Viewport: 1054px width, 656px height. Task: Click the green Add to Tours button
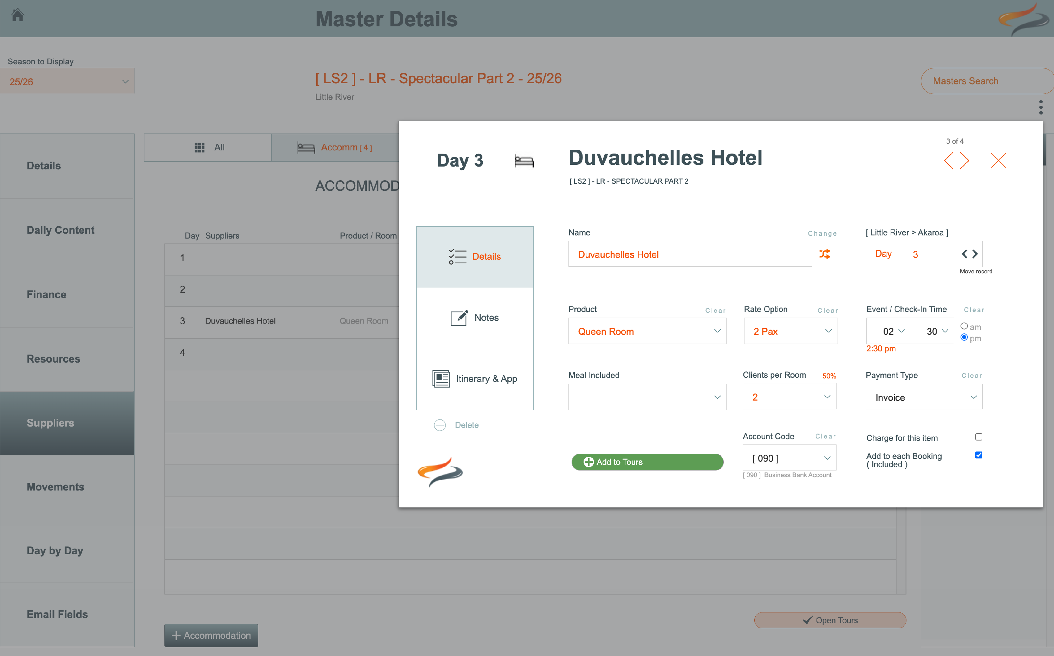tap(647, 462)
